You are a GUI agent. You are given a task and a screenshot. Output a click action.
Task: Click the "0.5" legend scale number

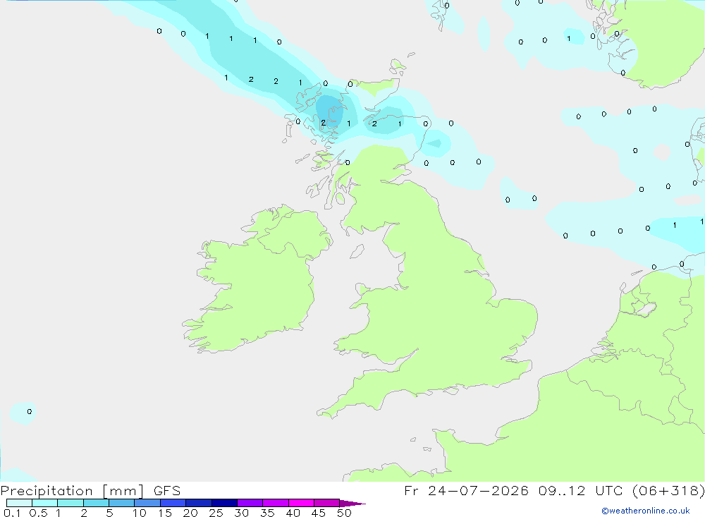[38, 513]
